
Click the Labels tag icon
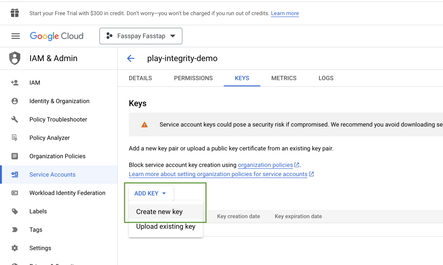14,211
